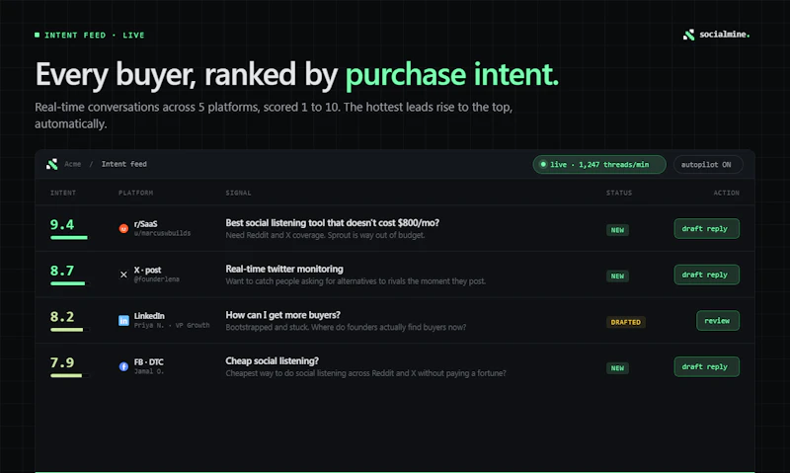Click the 7.9 intent score
This screenshot has width=790, height=473.
[62, 362]
